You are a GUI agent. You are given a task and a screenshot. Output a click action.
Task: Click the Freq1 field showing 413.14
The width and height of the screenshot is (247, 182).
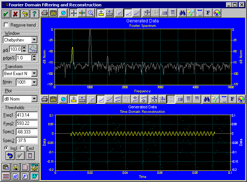point(27,115)
